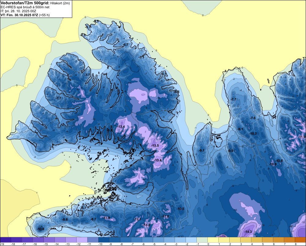Click the -14.3 temperature reading

(x=248, y=232)
